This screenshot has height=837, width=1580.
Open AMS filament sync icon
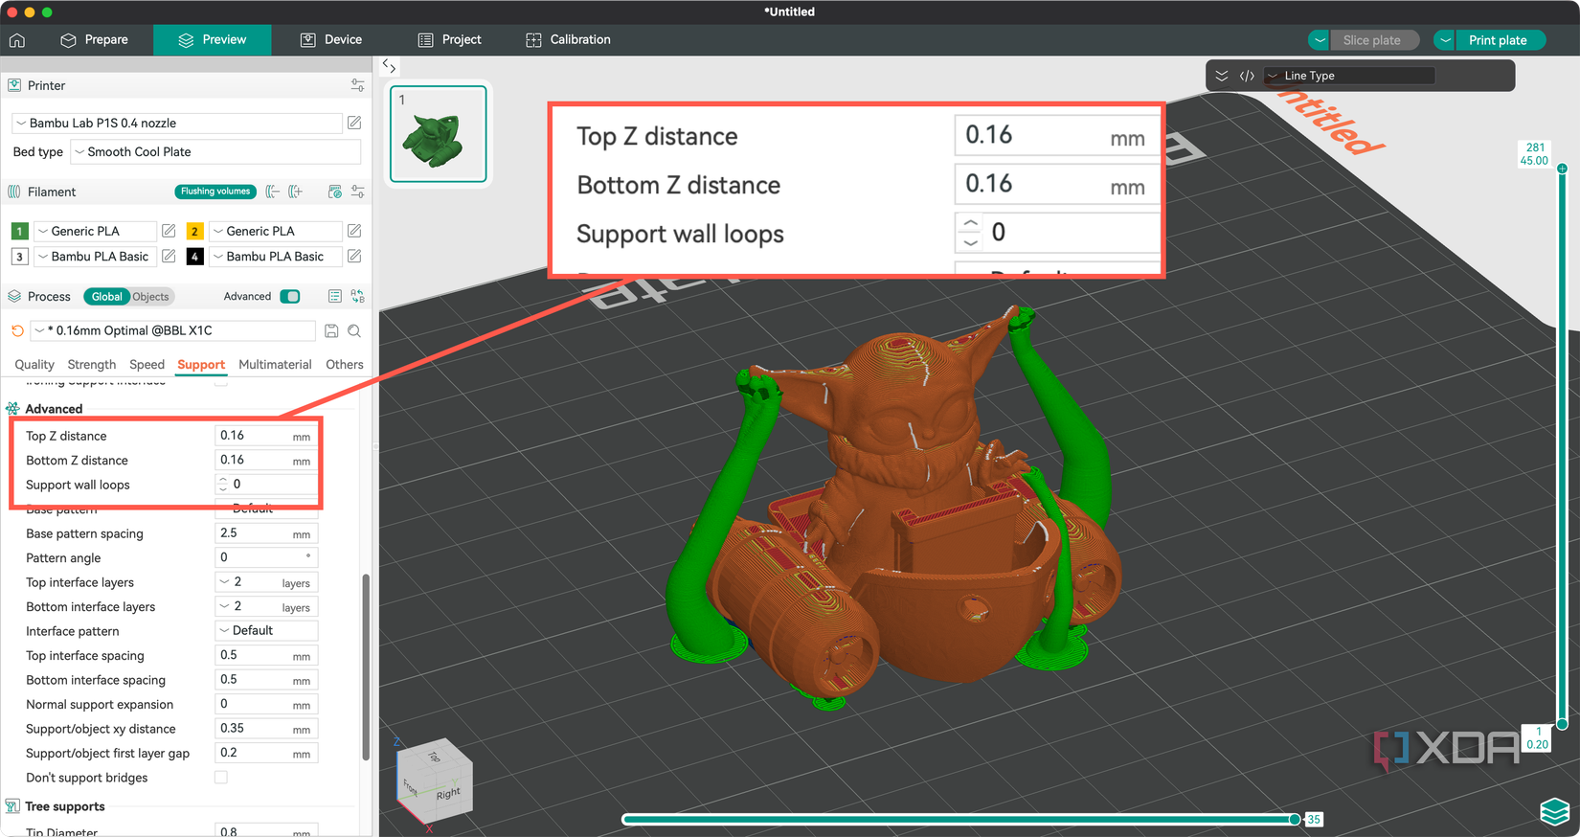[x=334, y=192]
